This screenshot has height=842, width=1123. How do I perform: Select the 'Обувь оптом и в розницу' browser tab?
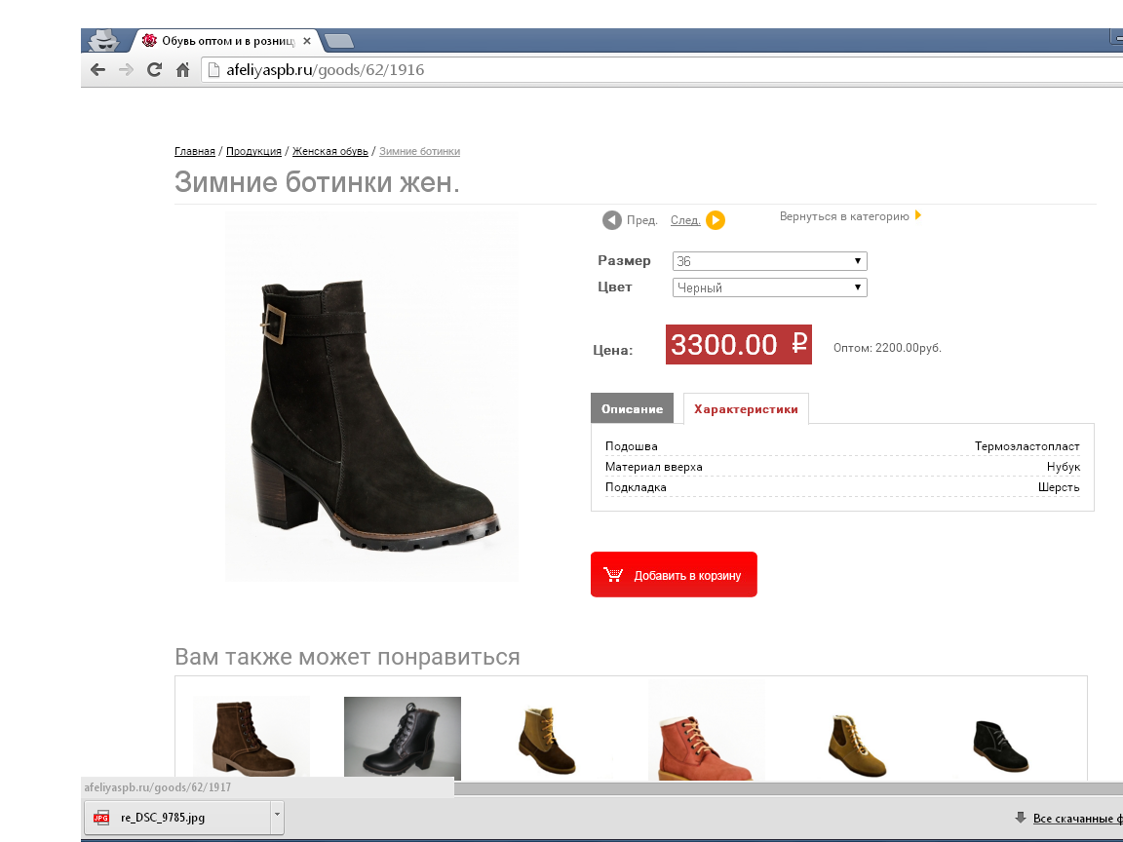[x=226, y=41]
